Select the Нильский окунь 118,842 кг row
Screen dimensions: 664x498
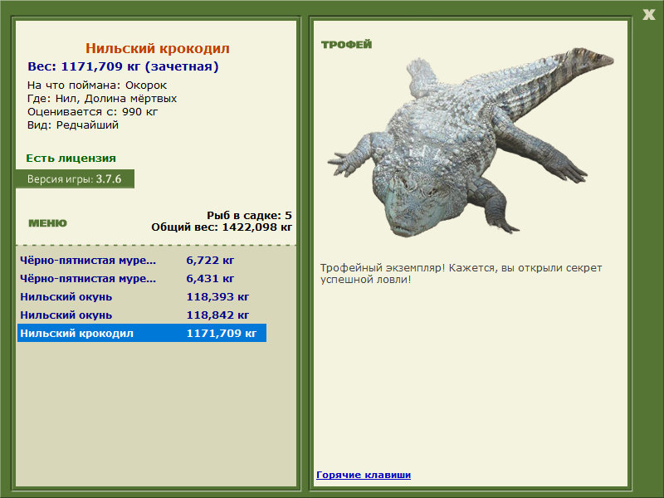click(x=142, y=315)
